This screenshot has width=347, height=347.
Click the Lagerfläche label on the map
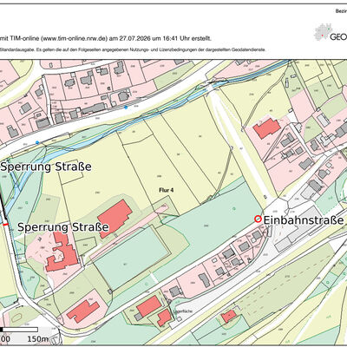(x=183, y=311)
